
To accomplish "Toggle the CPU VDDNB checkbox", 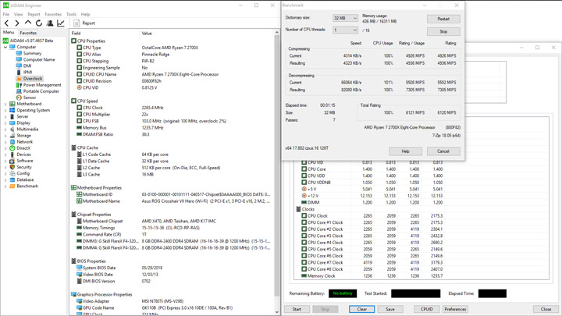I will (x=304, y=183).
